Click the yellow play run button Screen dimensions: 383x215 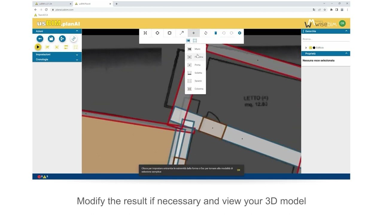38,47
